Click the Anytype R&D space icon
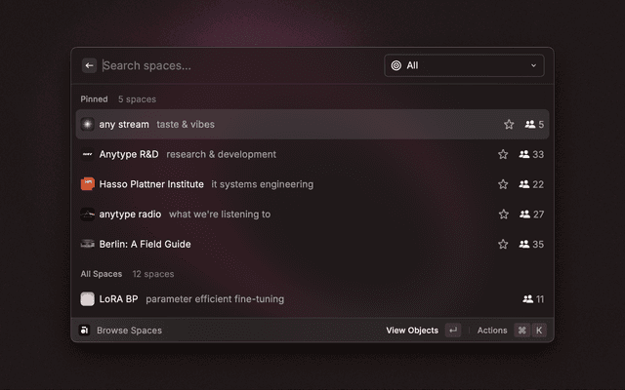Image resolution: width=625 pixels, height=390 pixels. tap(88, 154)
